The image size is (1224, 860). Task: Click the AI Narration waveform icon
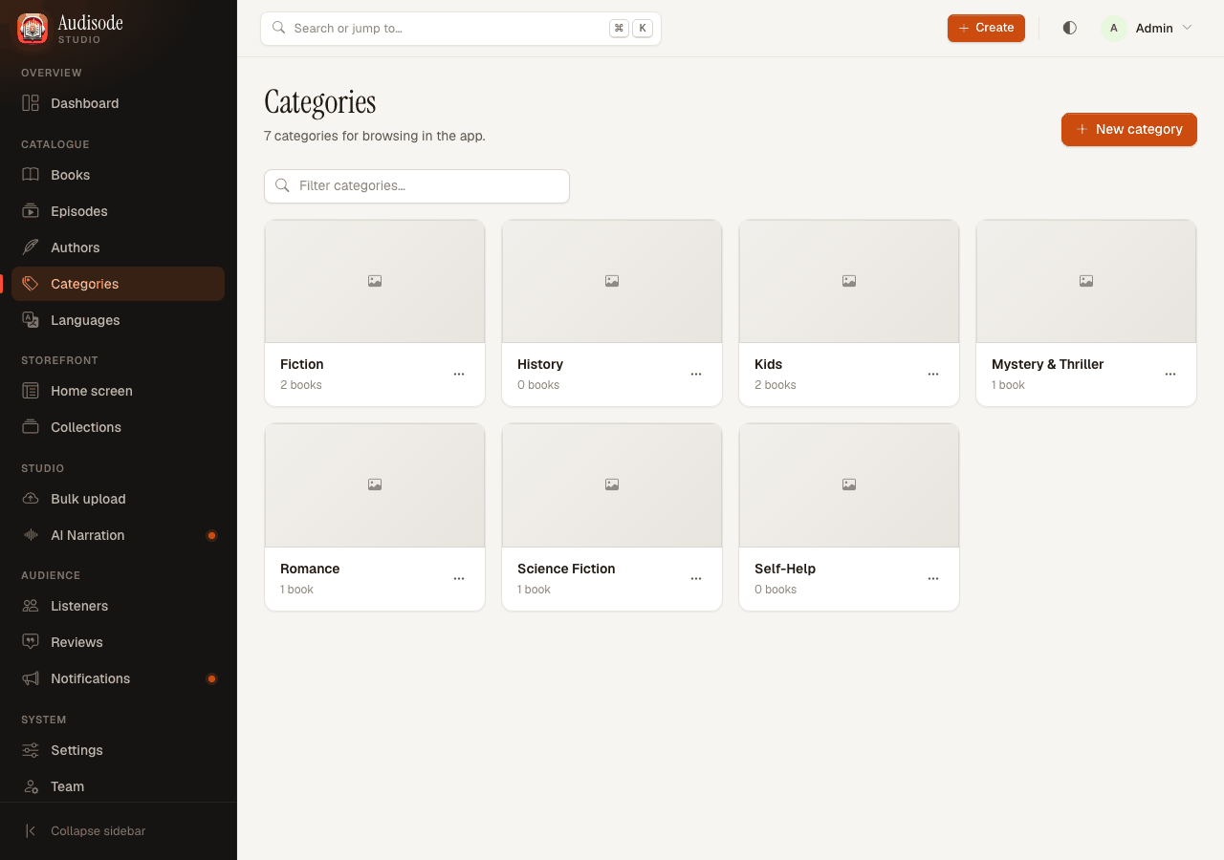click(x=31, y=535)
